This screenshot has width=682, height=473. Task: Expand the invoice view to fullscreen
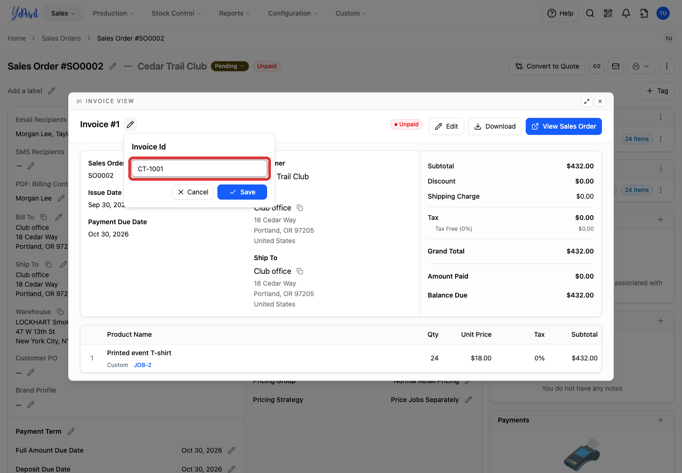[x=587, y=101]
